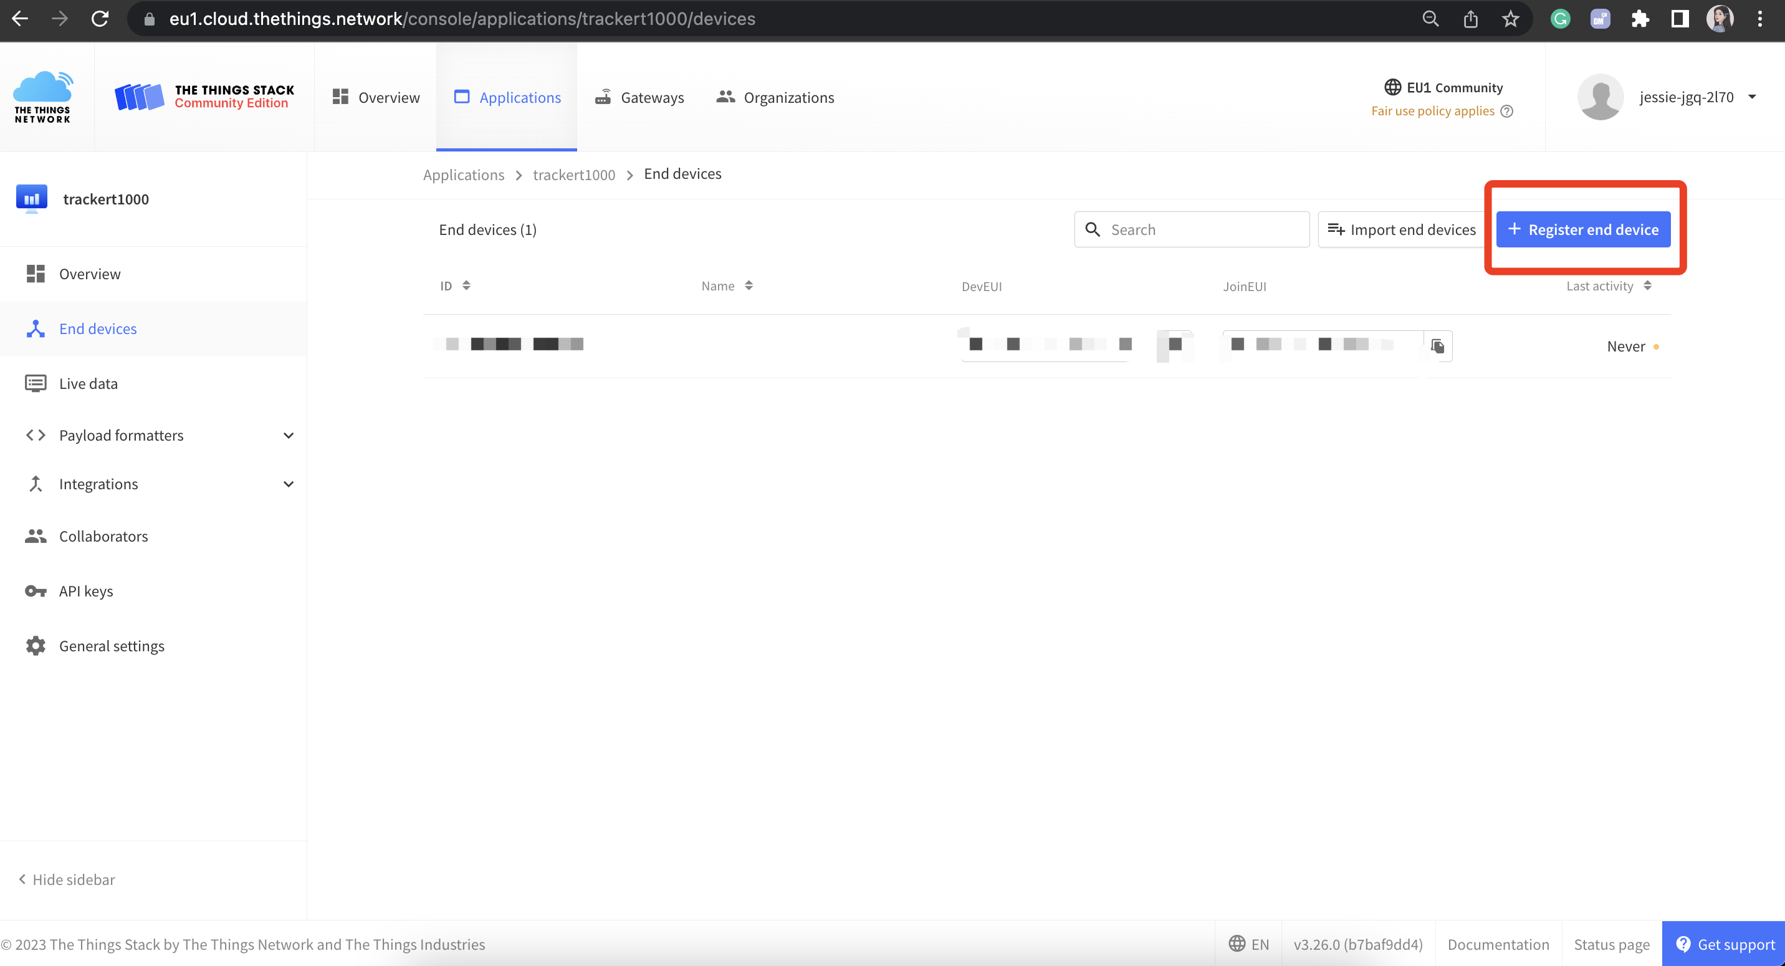Reload the page

point(100,19)
